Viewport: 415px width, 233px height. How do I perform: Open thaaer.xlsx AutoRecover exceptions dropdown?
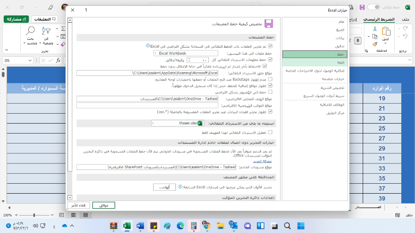178,123
